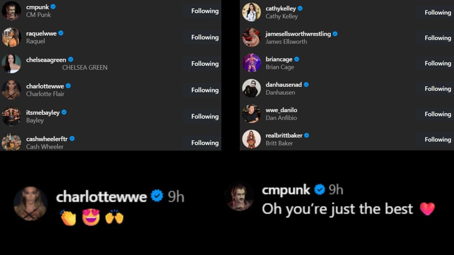Click the wwe_danilo username
Screen dimensions: 454x255
pyautogui.click(x=282, y=110)
